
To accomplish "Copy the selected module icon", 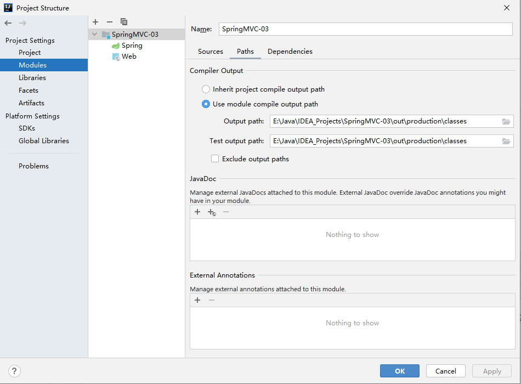I will click(x=124, y=22).
